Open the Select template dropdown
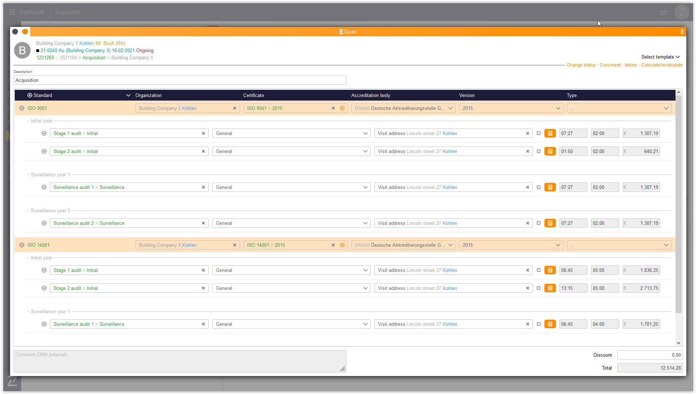Image resolution: width=696 pixels, height=394 pixels. tap(660, 57)
